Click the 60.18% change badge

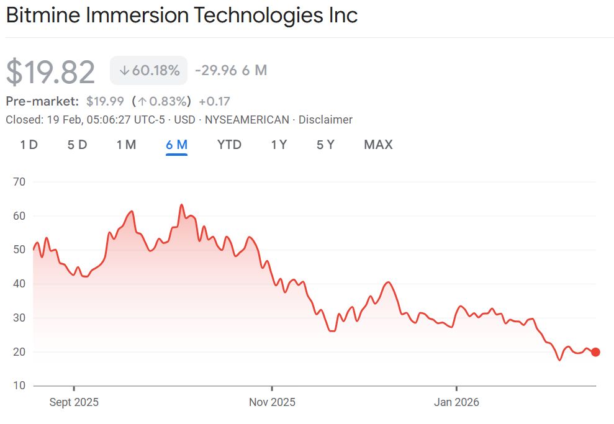(x=148, y=71)
